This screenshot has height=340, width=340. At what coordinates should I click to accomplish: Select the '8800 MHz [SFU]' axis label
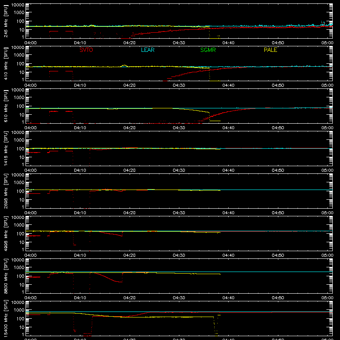[6, 276]
